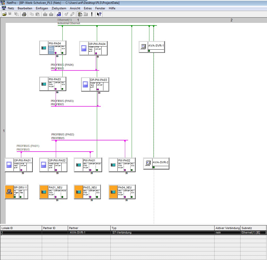This screenshot has height=260, width=267.
Task: Select the OP-PW-PA02 panel station icon
Action: point(44,165)
